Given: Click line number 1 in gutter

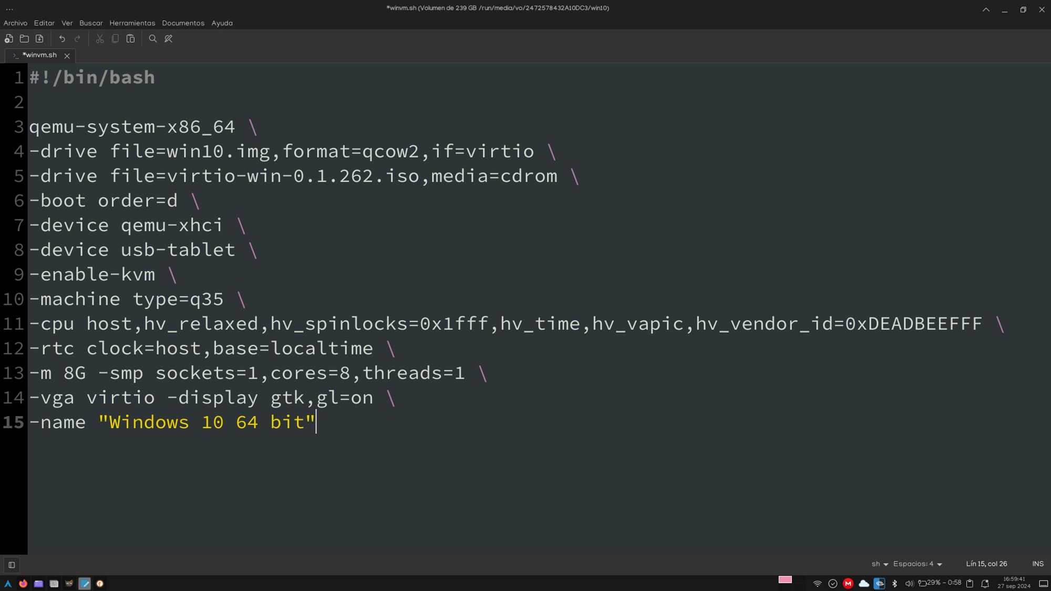Looking at the screenshot, I should pyautogui.click(x=19, y=78).
